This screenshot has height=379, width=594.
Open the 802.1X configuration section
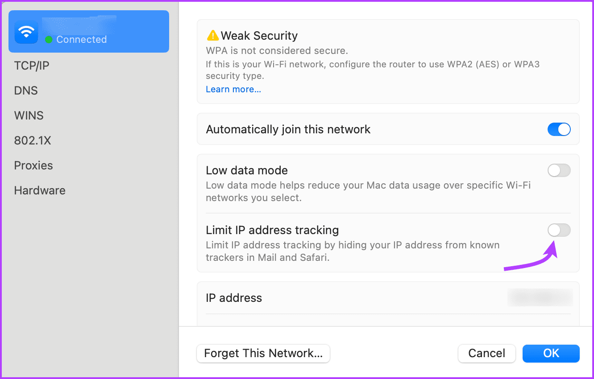[33, 140]
